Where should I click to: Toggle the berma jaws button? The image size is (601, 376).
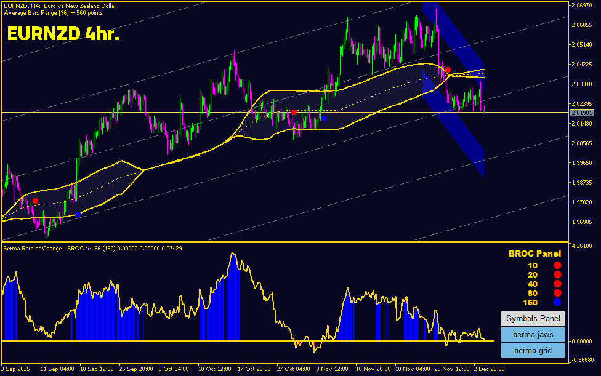[533, 334]
